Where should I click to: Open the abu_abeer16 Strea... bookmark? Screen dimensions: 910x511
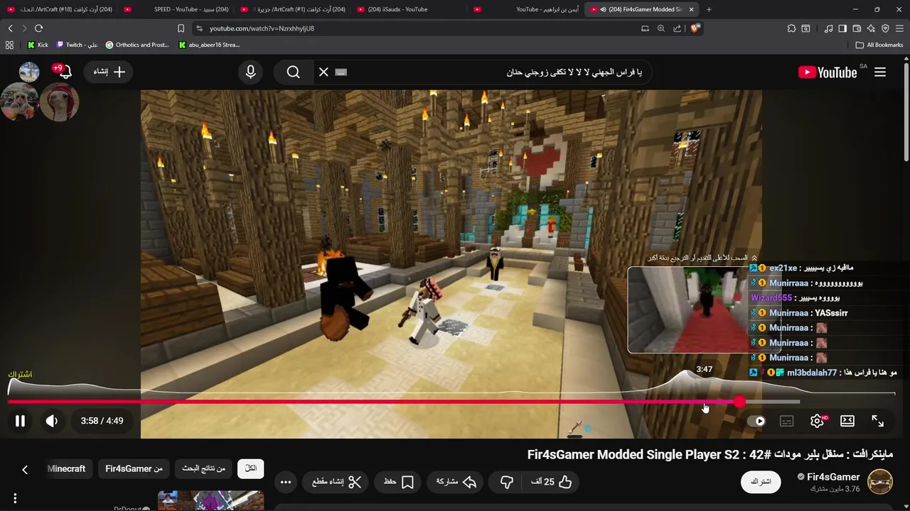[x=209, y=45]
